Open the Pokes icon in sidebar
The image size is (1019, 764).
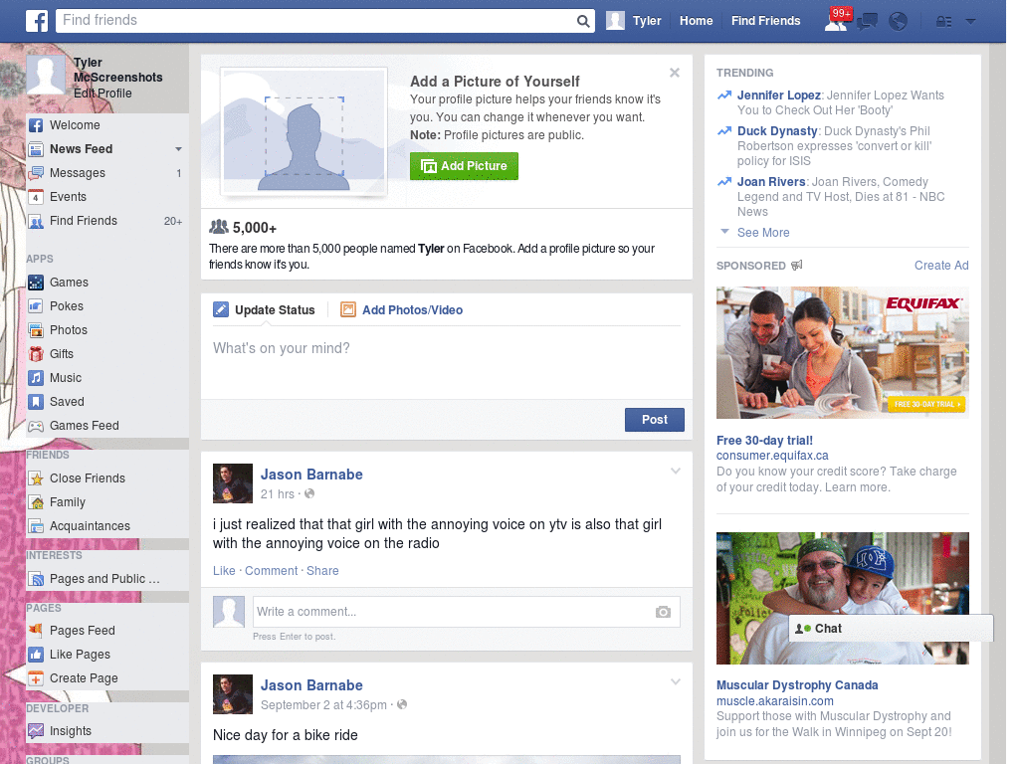click(x=36, y=306)
